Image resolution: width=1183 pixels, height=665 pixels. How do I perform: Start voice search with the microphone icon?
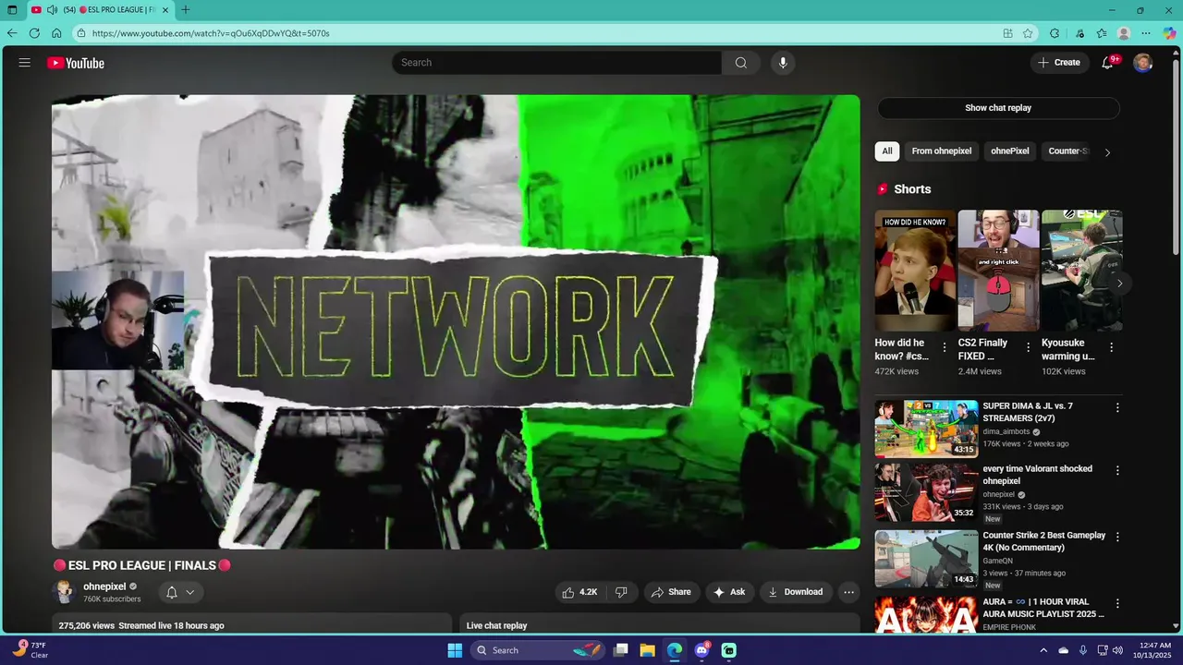click(x=783, y=63)
